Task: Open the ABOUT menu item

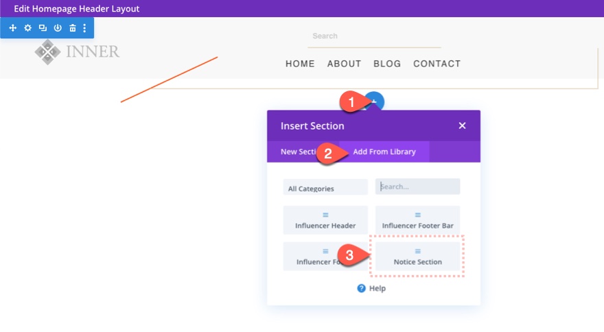Action: click(x=345, y=64)
